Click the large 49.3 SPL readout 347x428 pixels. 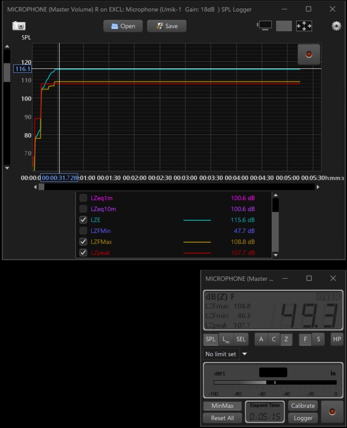click(309, 315)
